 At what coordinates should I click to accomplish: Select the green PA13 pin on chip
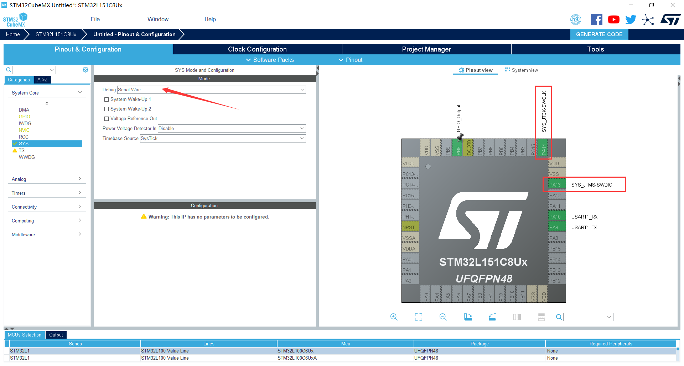pyautogui.click(x=555, y=185)
